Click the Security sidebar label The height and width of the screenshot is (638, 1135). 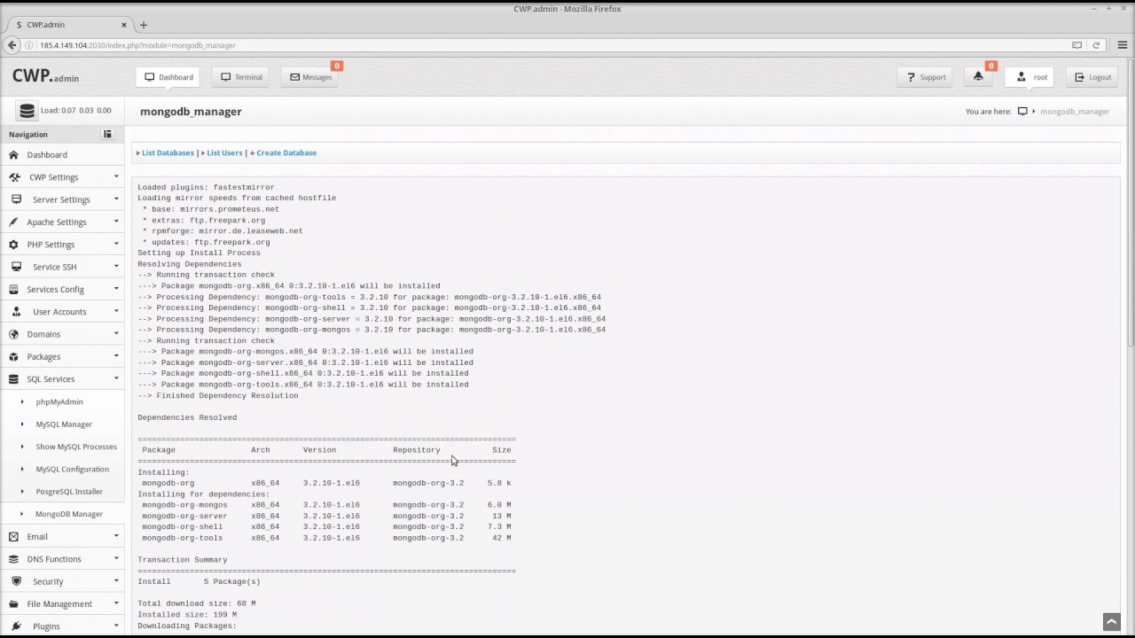click(x=48, y=581)
